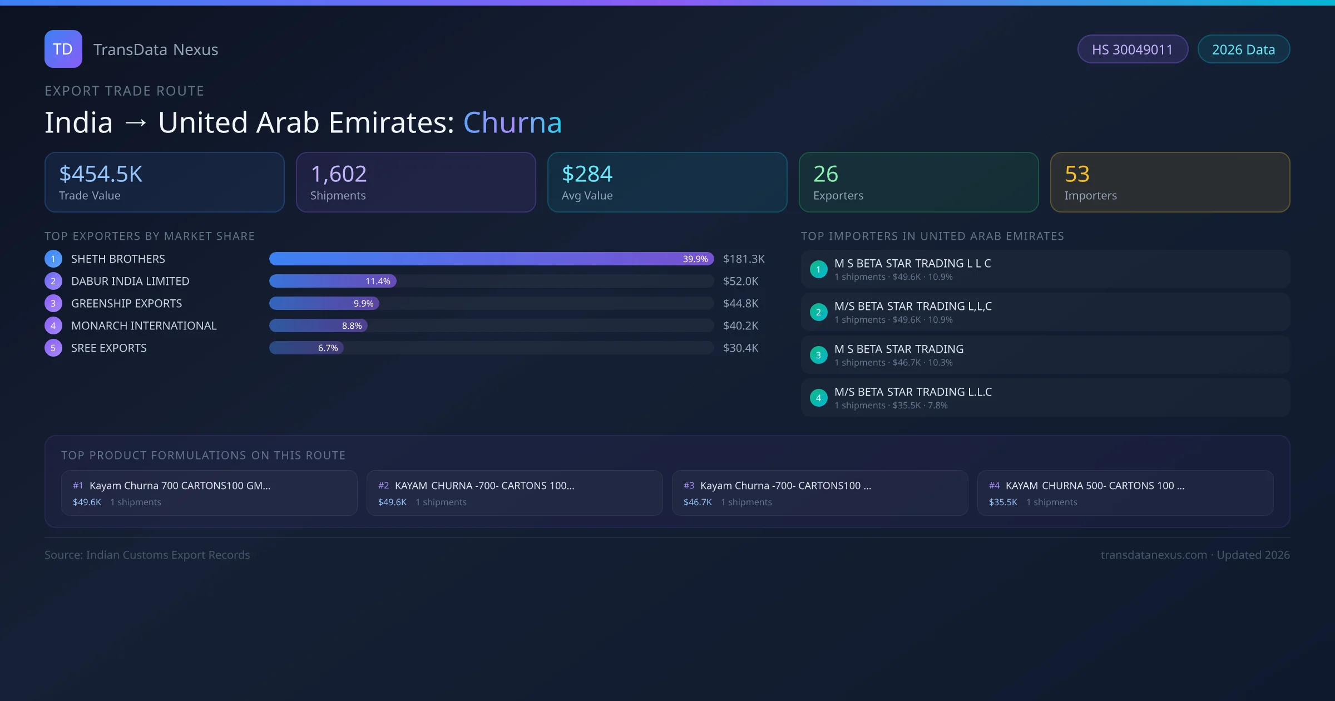
Task: Select the HS 30049011 pill
Action: 1132,50
